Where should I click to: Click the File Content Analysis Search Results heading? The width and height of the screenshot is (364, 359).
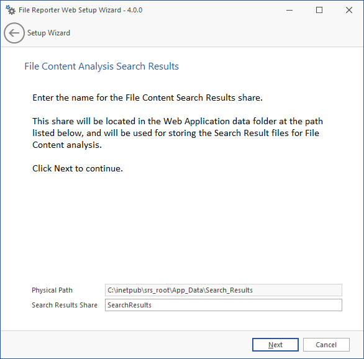[102, 66]
